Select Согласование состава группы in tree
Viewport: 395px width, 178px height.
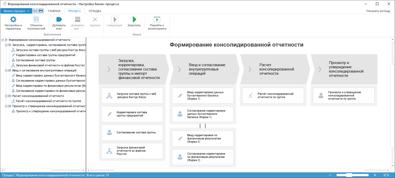click(x=36, y=60)
